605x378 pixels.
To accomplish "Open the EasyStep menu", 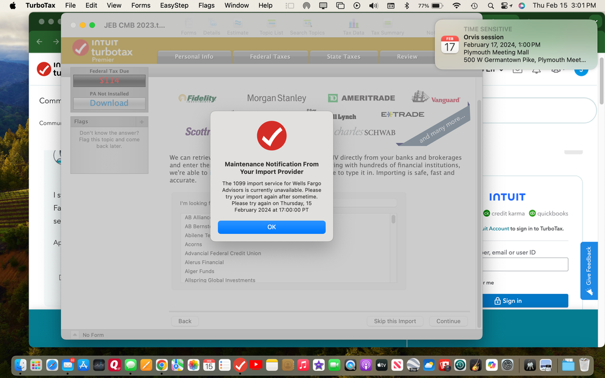I will (175, 5).
